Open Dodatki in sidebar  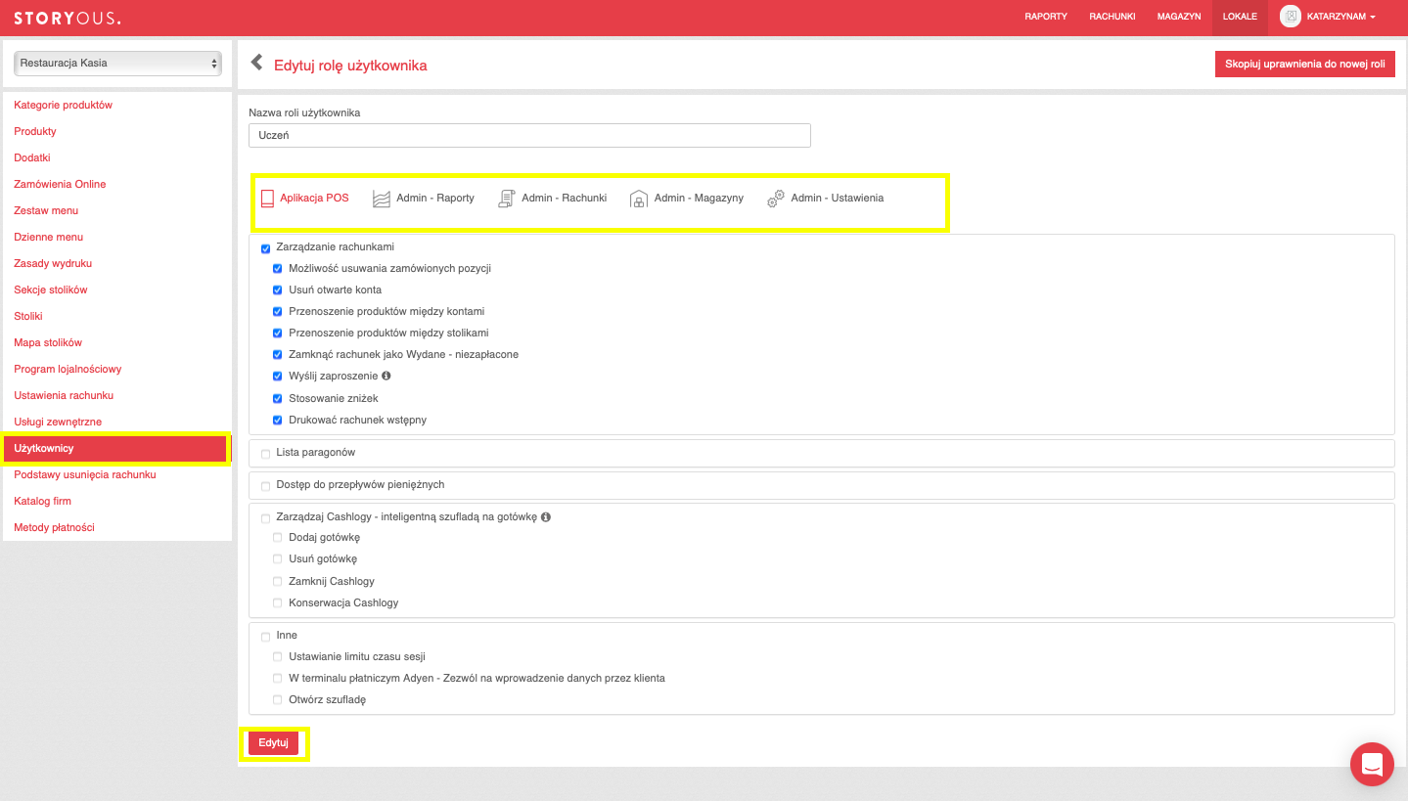coord(32,157)
